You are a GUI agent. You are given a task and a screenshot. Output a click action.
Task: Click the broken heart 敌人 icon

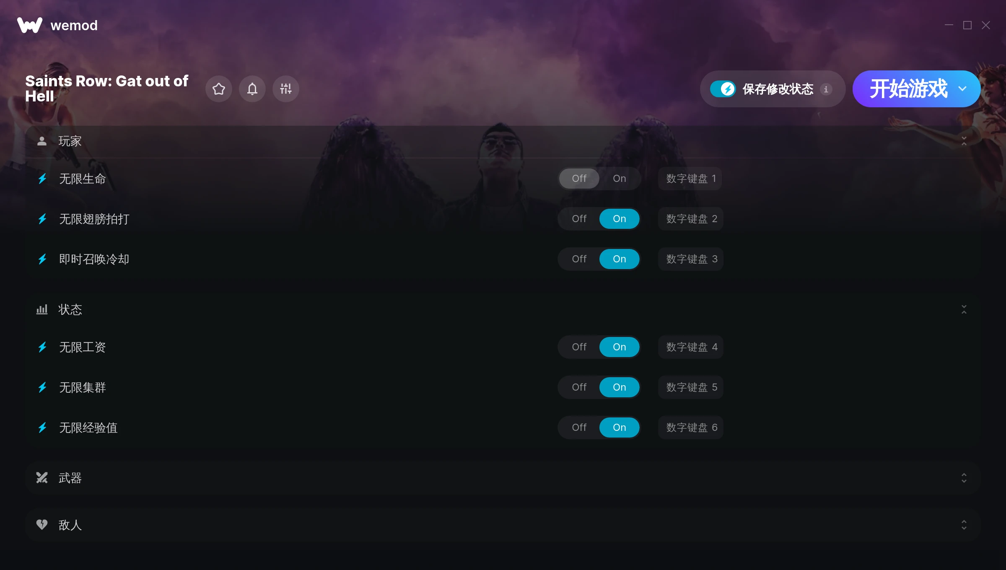(x=42, y=525)
